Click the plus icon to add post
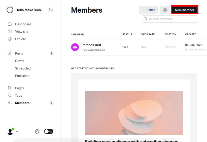Image resolution: width=207 pixels, height=142 pixels. 52,53
